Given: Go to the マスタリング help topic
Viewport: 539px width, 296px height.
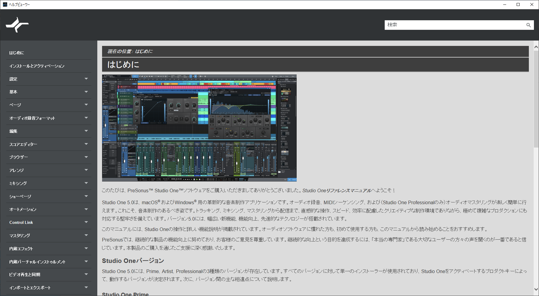Looking at the screenshot, I should point(20,235).
